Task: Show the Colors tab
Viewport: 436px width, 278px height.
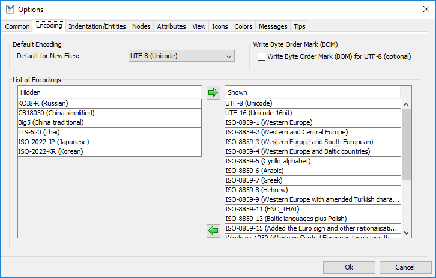Action: (x=243, y=26)
